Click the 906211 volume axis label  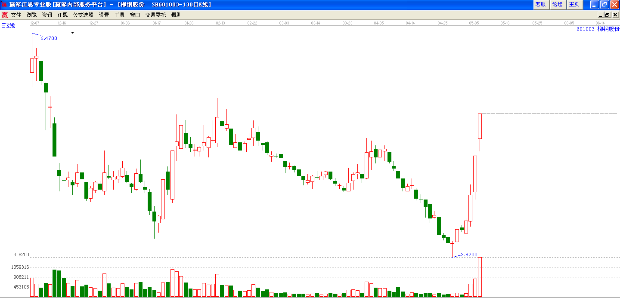(21, 277)
